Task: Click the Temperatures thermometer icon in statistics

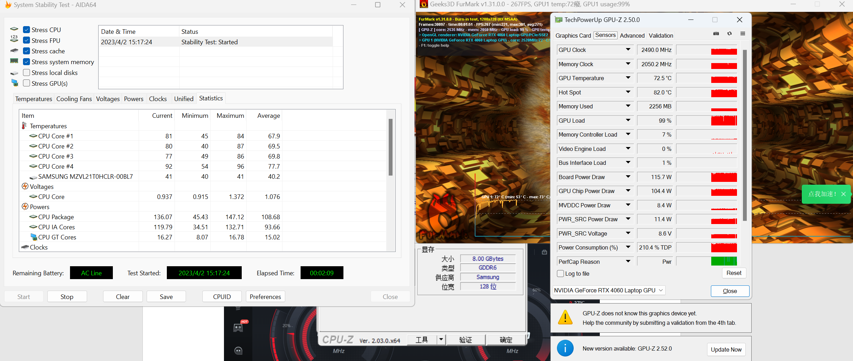Action: click(24, 125)
